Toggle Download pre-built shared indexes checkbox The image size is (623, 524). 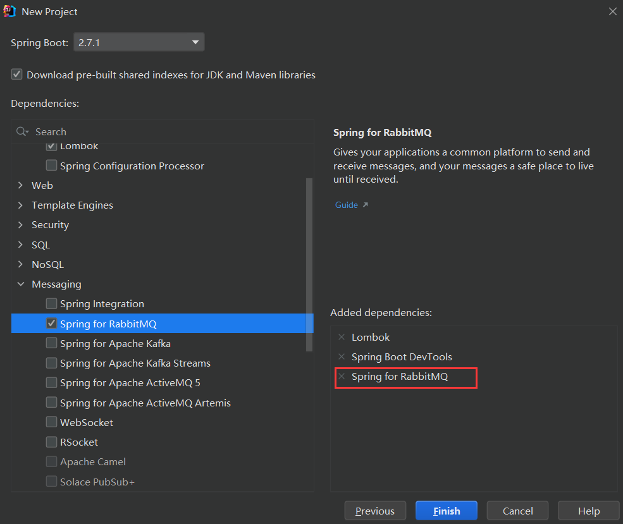(x=16, y=74)
